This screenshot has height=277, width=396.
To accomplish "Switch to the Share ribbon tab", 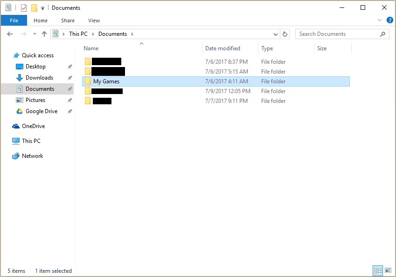I will pos(68,20).
